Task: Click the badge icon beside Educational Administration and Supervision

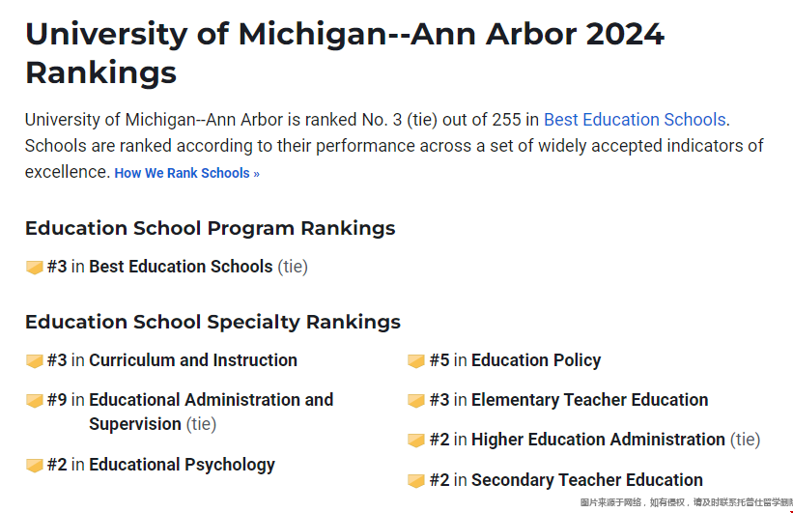Action: 35,401
